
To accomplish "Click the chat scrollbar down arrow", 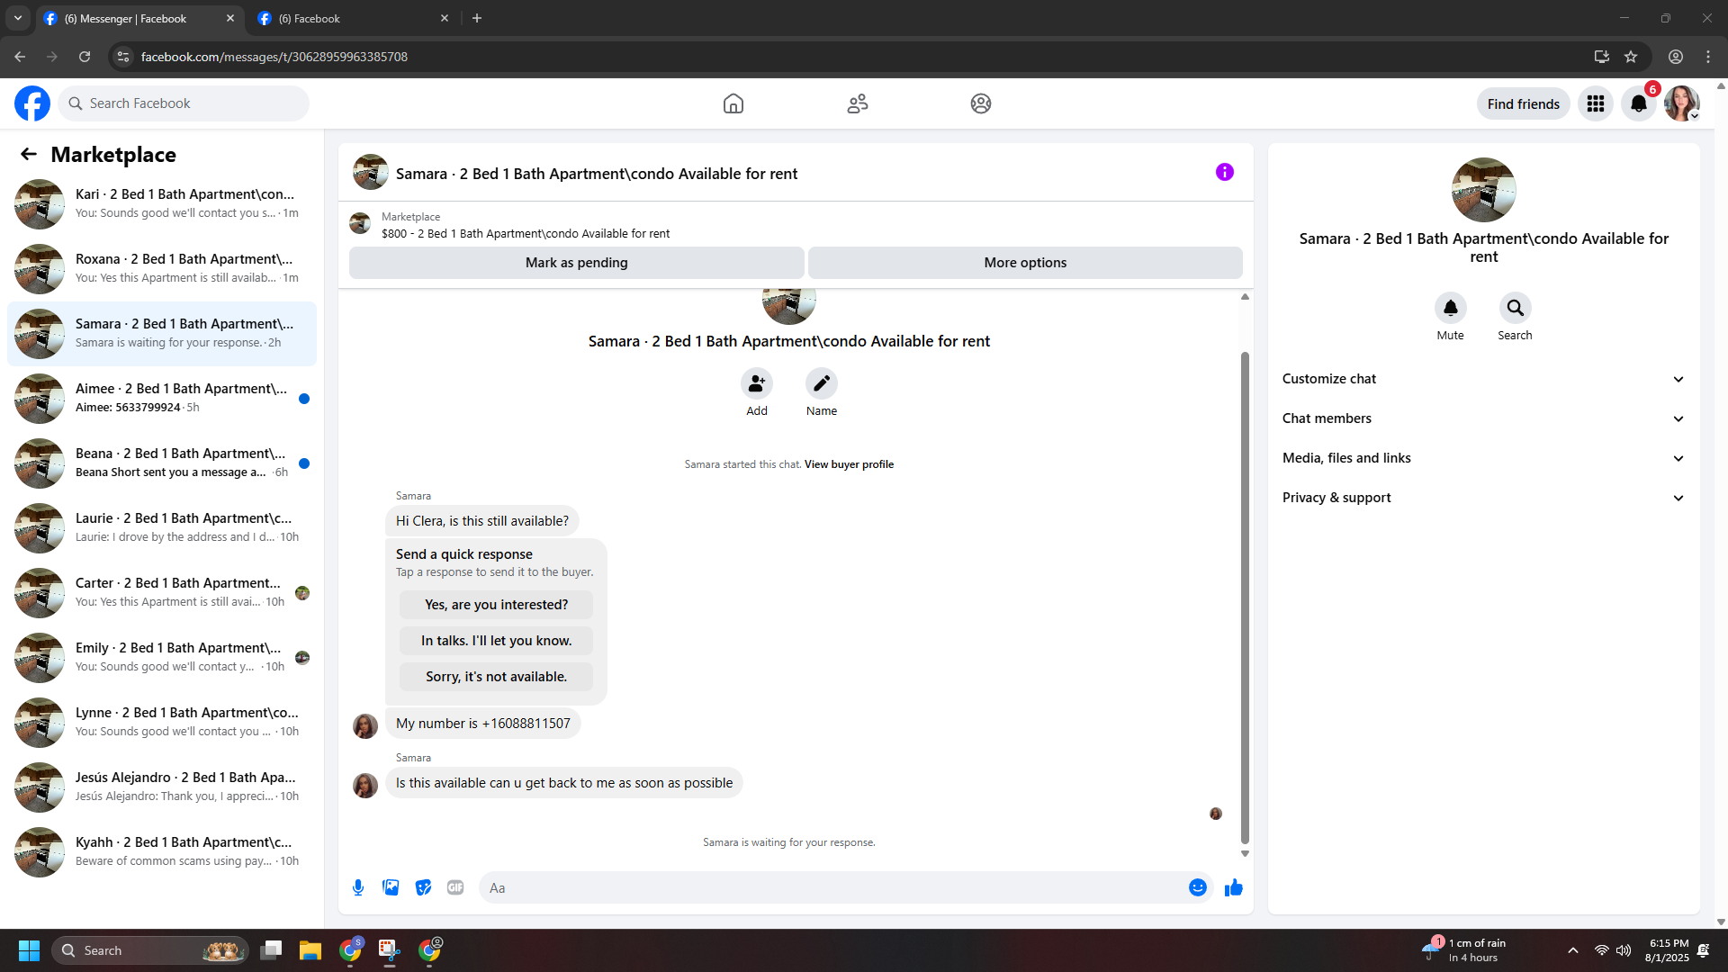I will [x=1245, y=853].
